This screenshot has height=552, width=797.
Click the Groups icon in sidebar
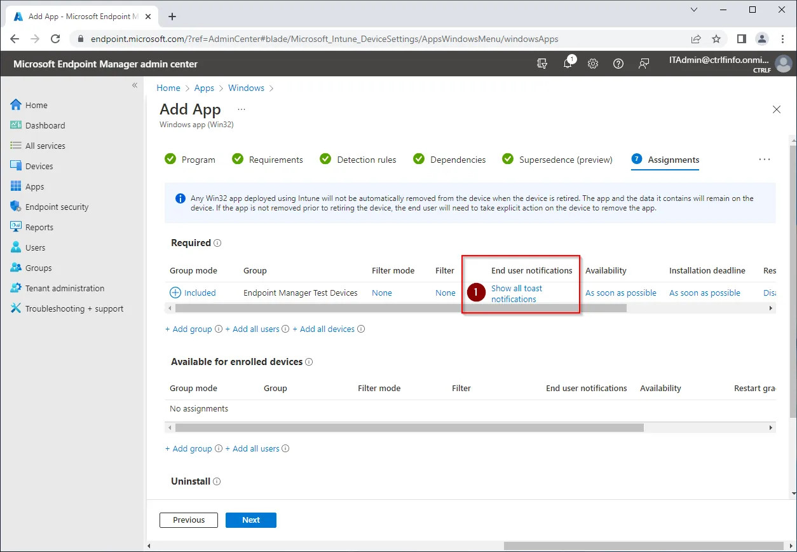(16, 268)
